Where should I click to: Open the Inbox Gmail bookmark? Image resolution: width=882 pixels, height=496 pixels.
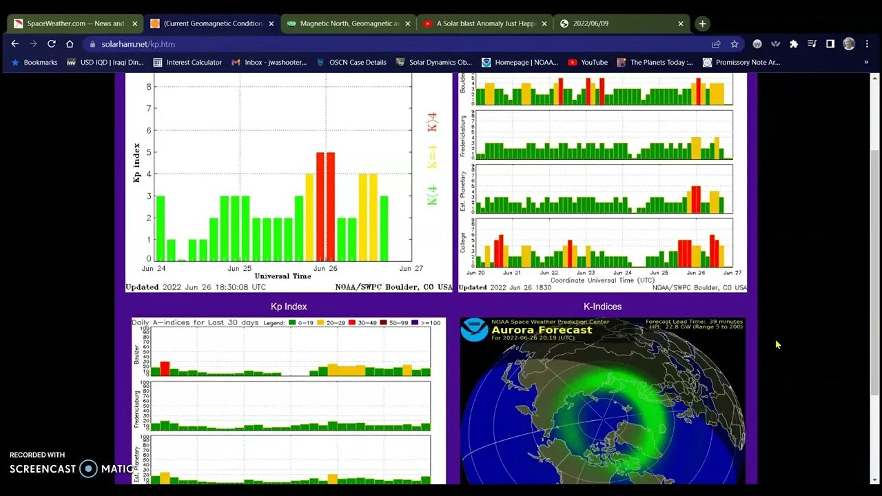click(x=269, y=62)
